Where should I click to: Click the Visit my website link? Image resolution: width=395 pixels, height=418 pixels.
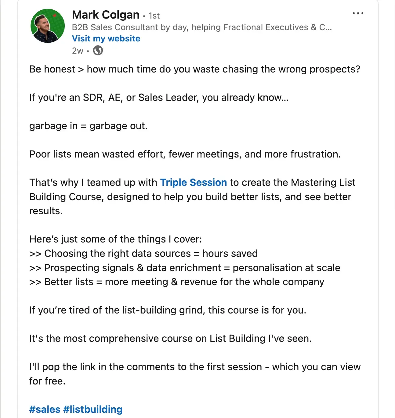coord(106,38)
